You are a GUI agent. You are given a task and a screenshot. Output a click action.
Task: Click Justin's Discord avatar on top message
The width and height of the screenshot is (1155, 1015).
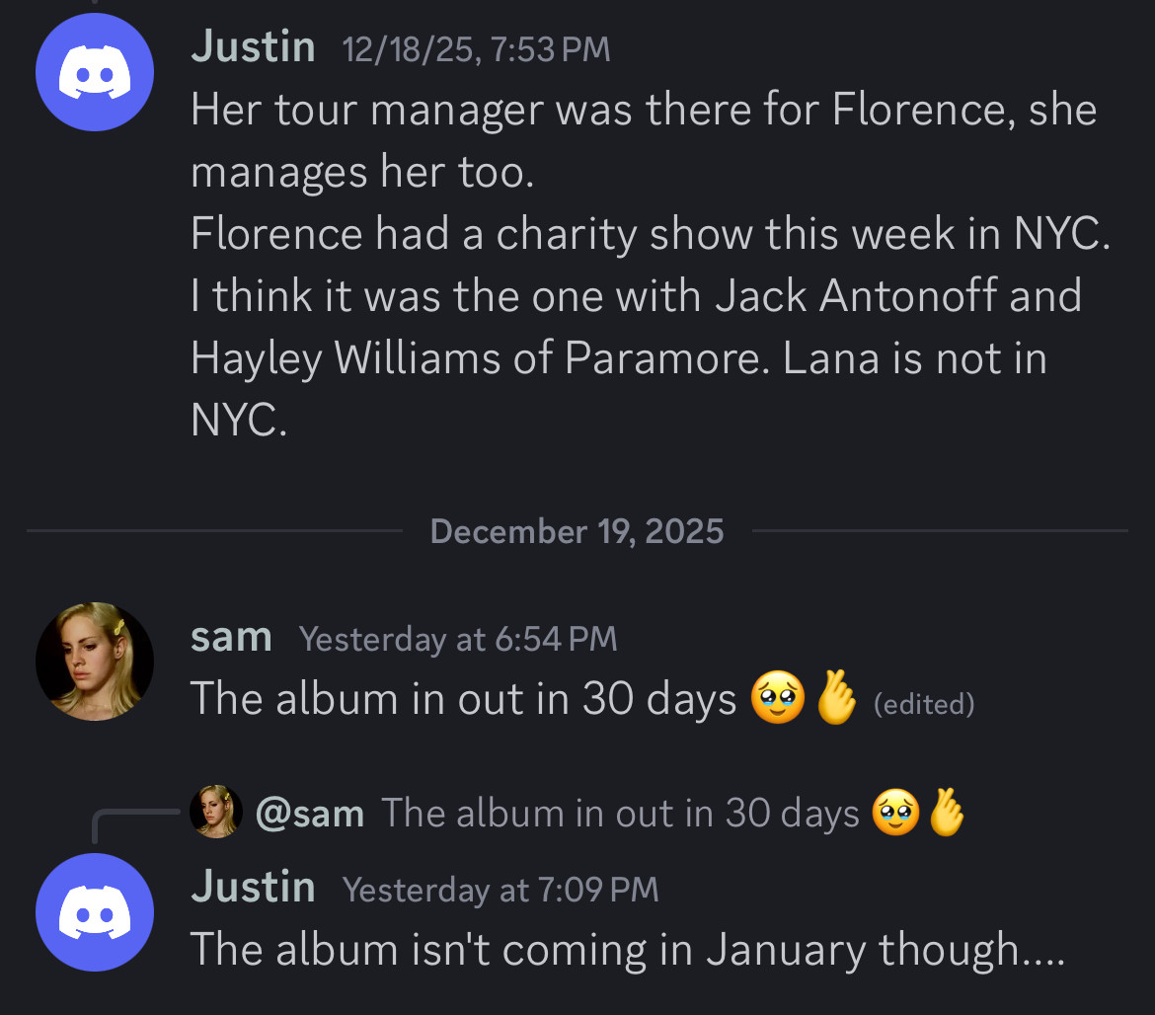[x=95, y=72]
